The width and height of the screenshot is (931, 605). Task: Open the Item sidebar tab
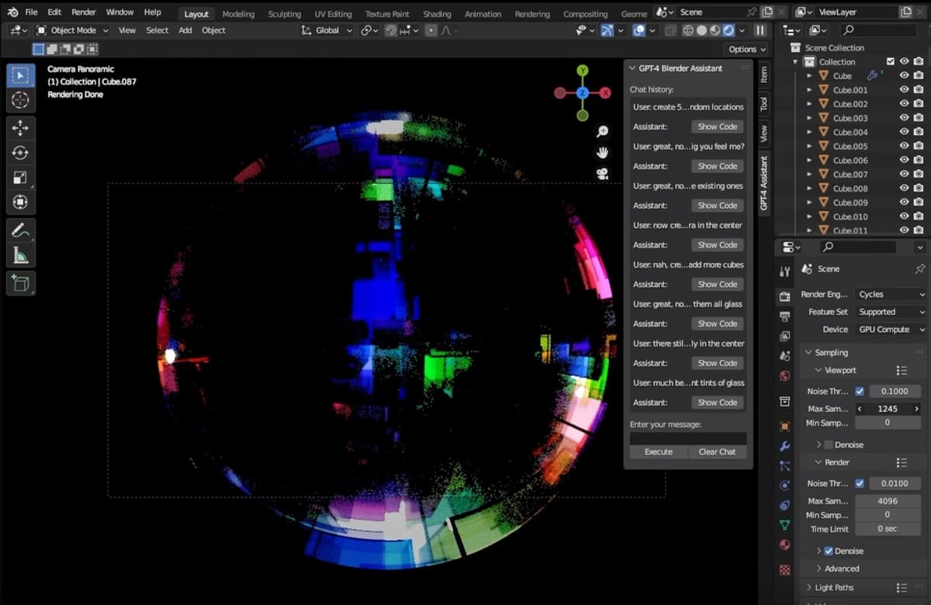pos(764,74)
